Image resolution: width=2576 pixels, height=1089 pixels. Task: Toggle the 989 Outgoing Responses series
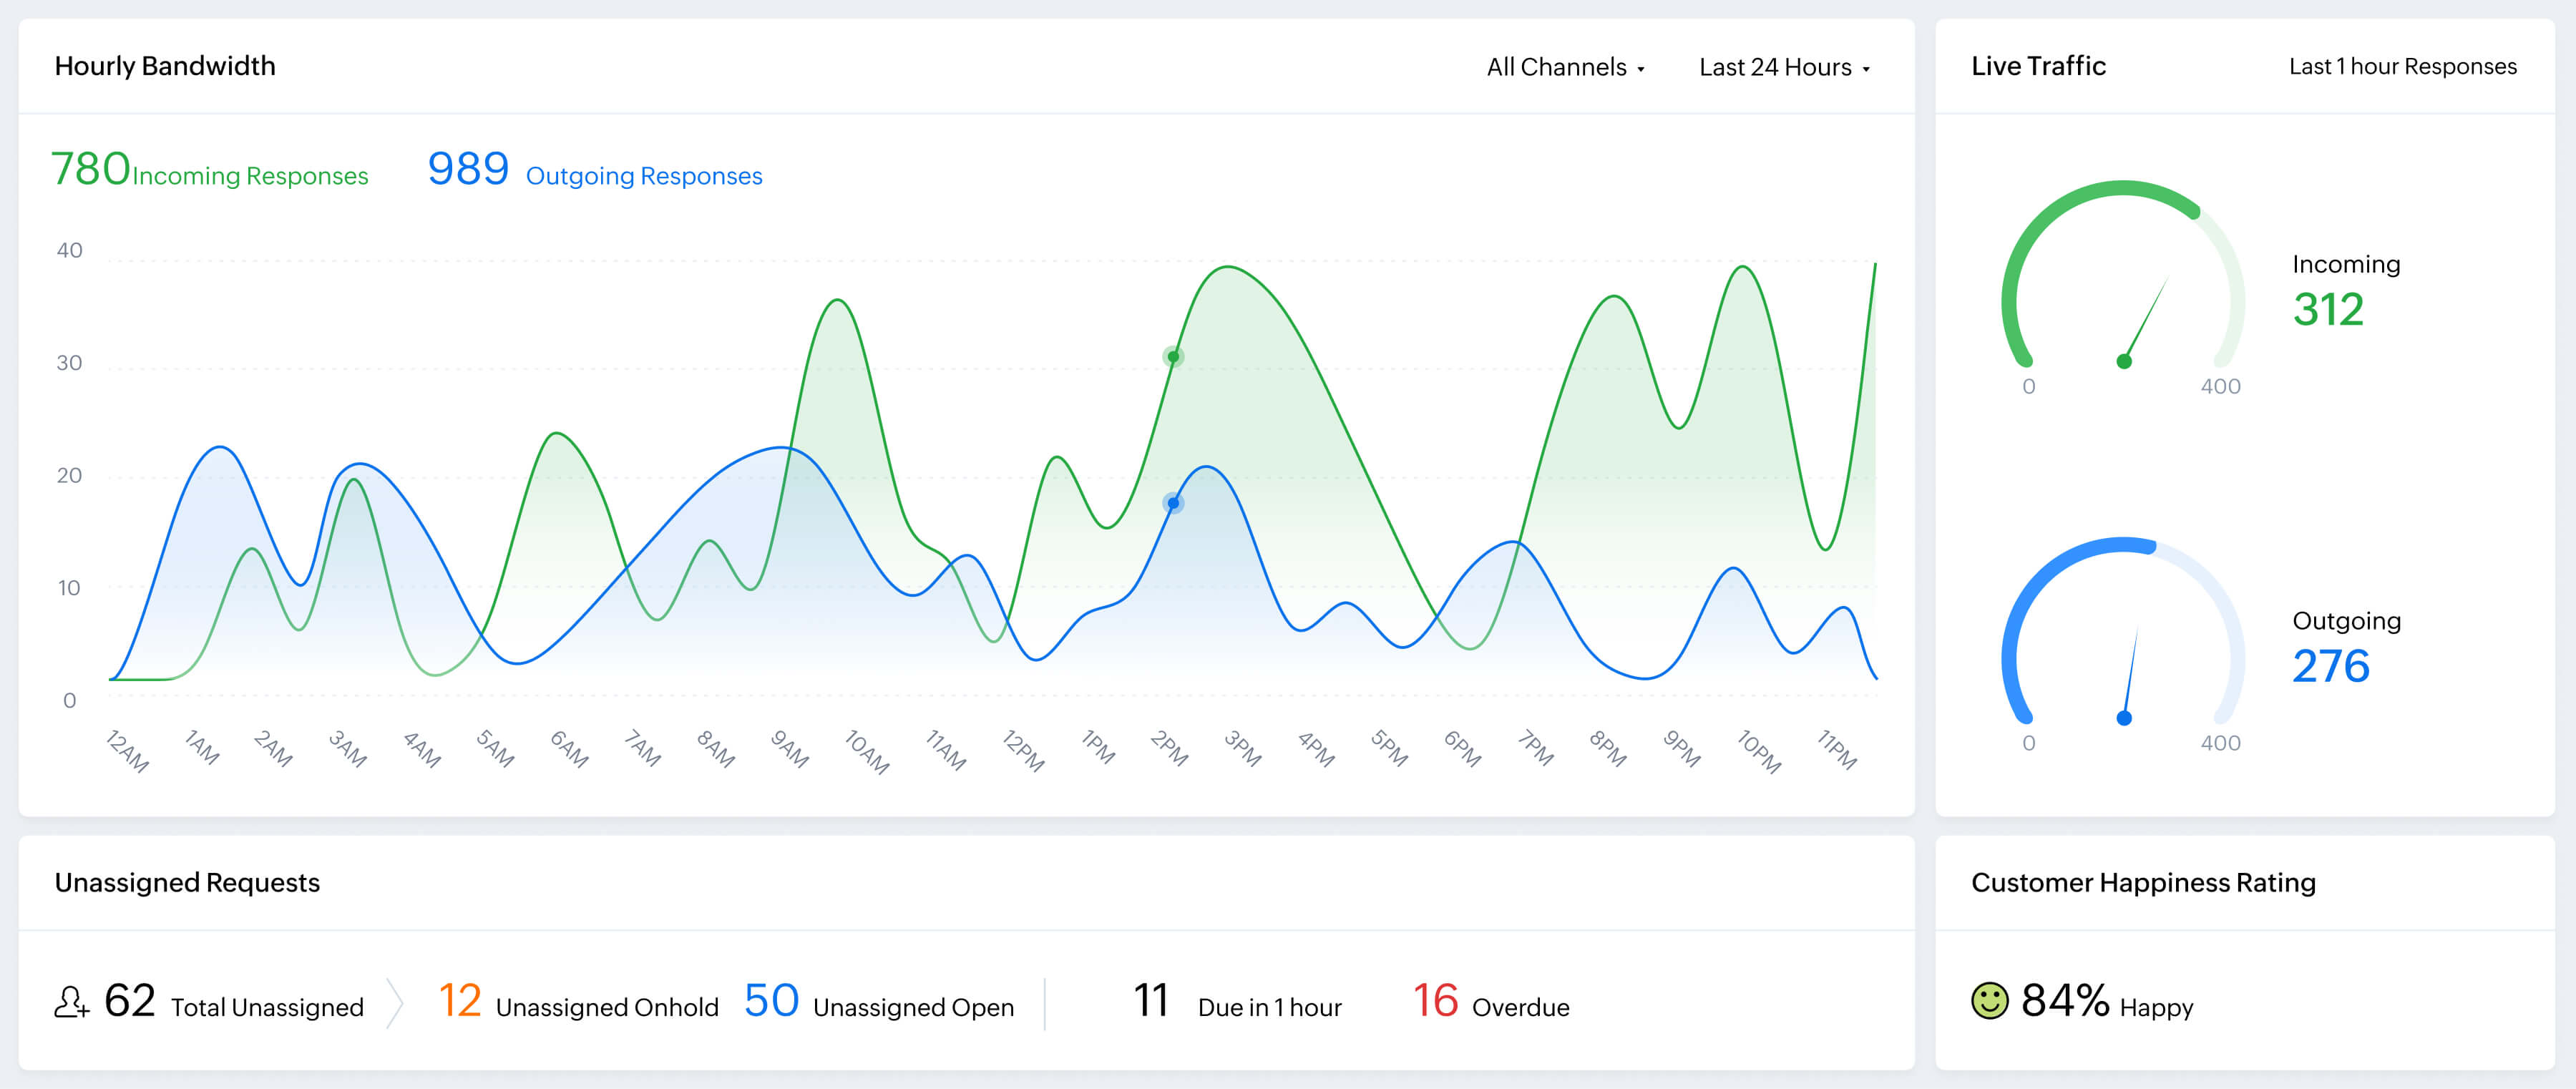click(x=594, y=171)
